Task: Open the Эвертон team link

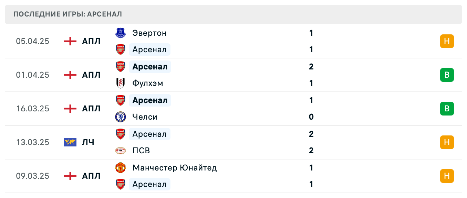Action: pos(149,33)
